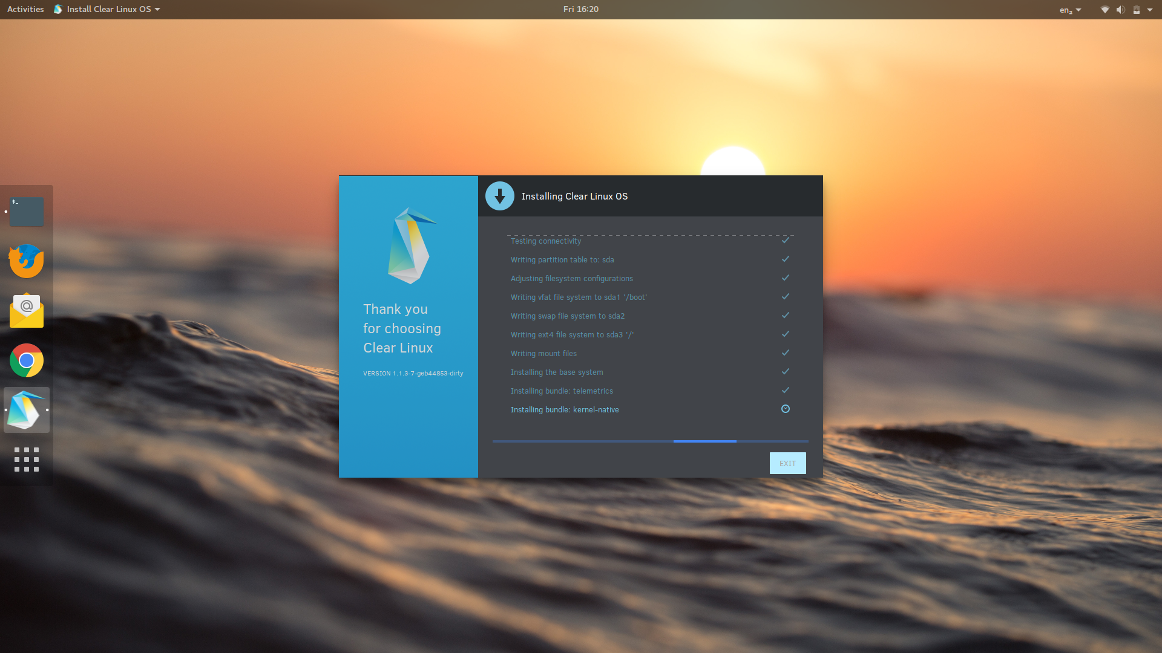Screen dimensions: 1162x653
Task: Click checkmark beside Installing the base system
Action: tap(786, 371)
